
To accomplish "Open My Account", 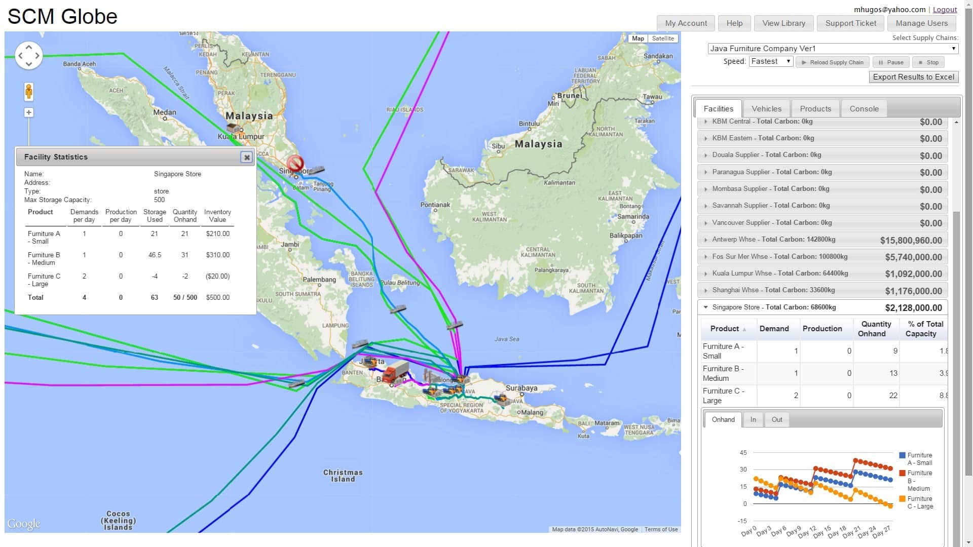I will pyautogui.click(x=686, y=23).
